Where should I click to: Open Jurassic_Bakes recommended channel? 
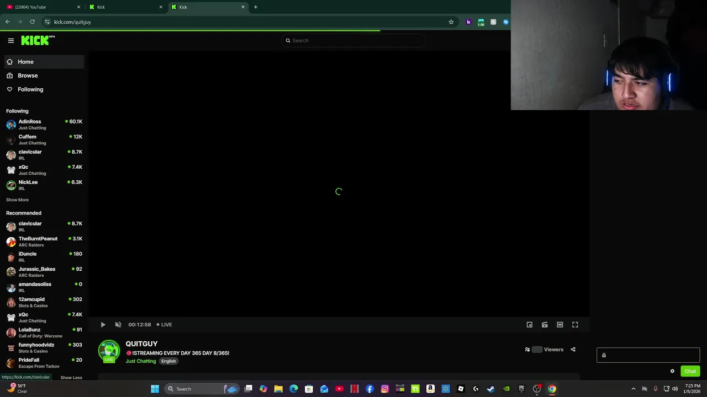[x=44, y=272]
